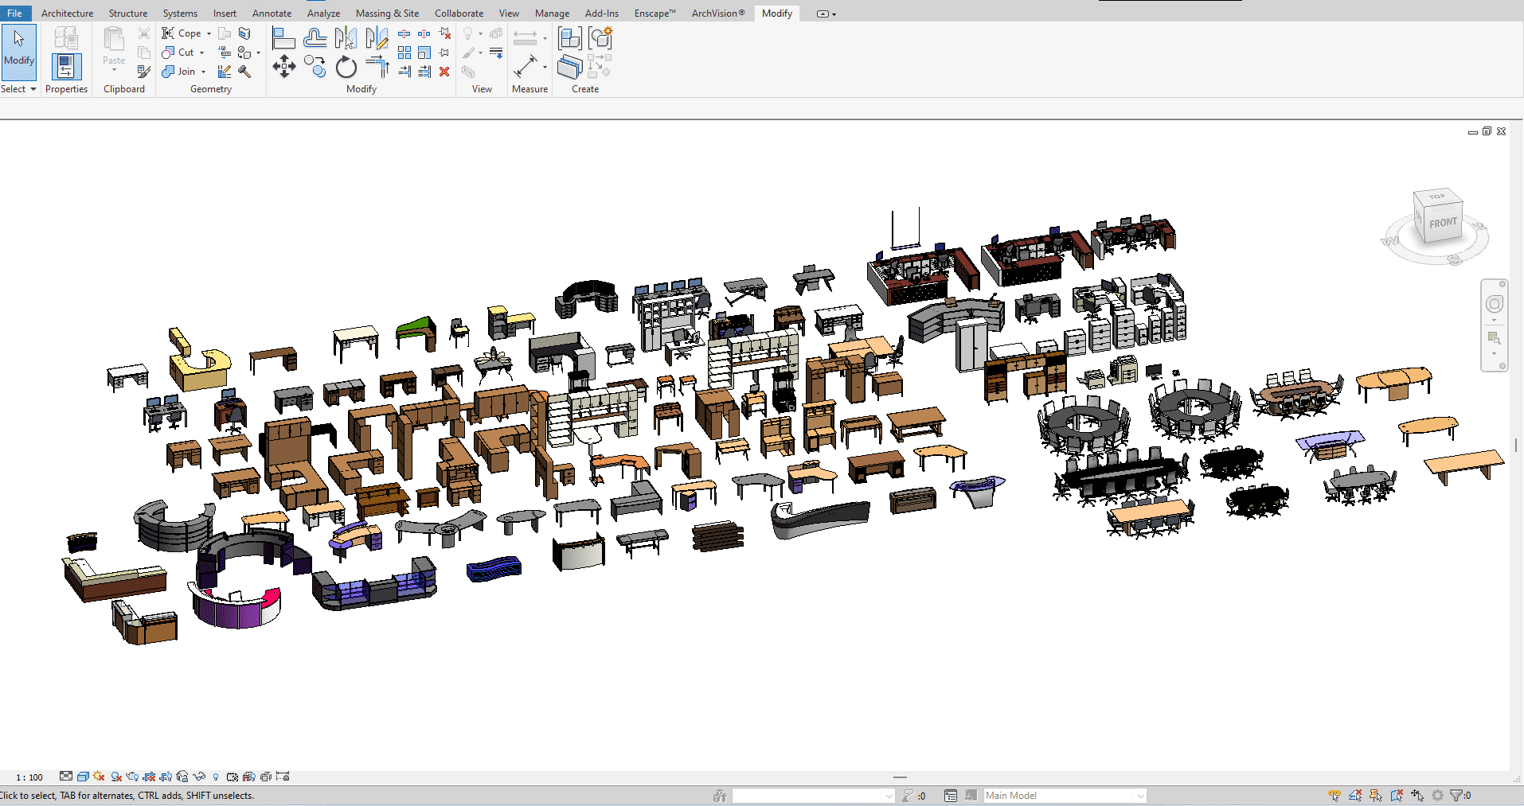Choose Mirror - Draw Axis tool

tap(377, 38)
